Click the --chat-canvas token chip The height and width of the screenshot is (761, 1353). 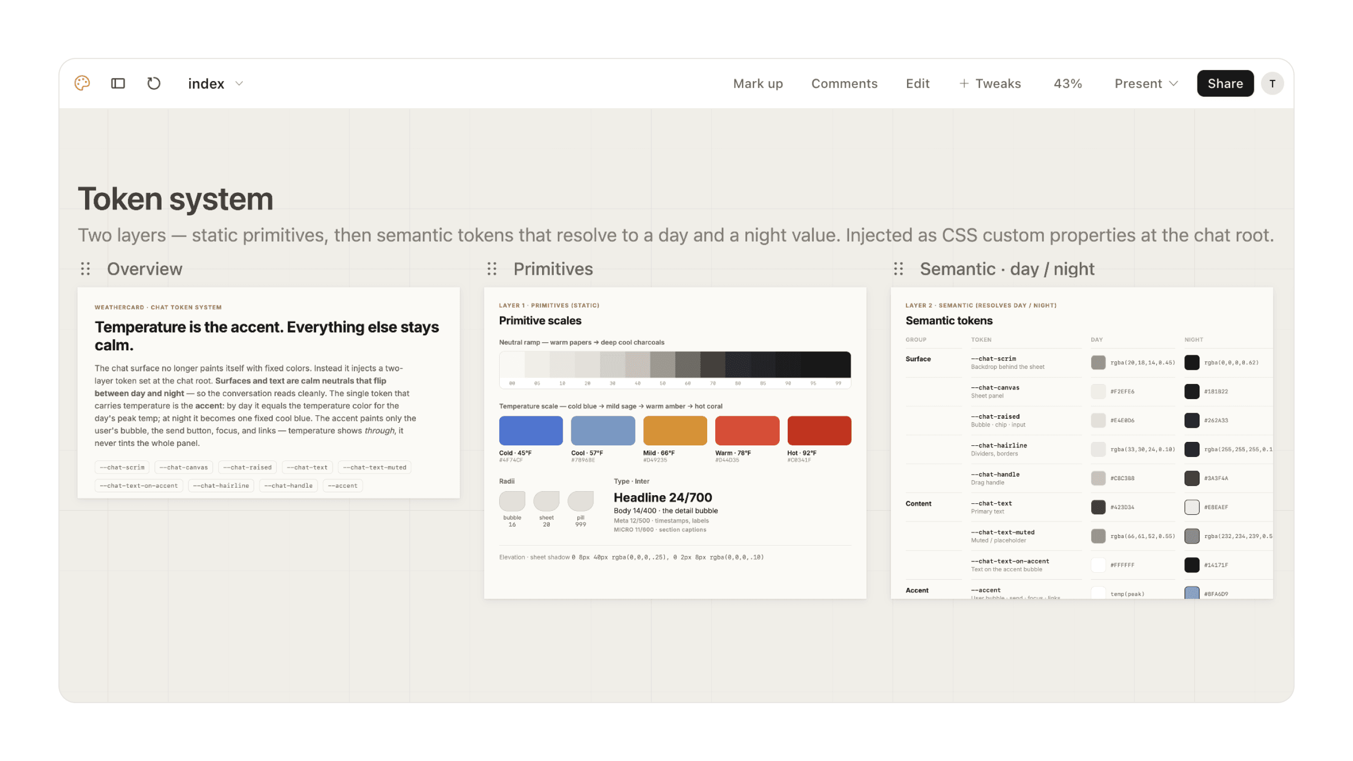pyautogui.click(x=184, y=467)
